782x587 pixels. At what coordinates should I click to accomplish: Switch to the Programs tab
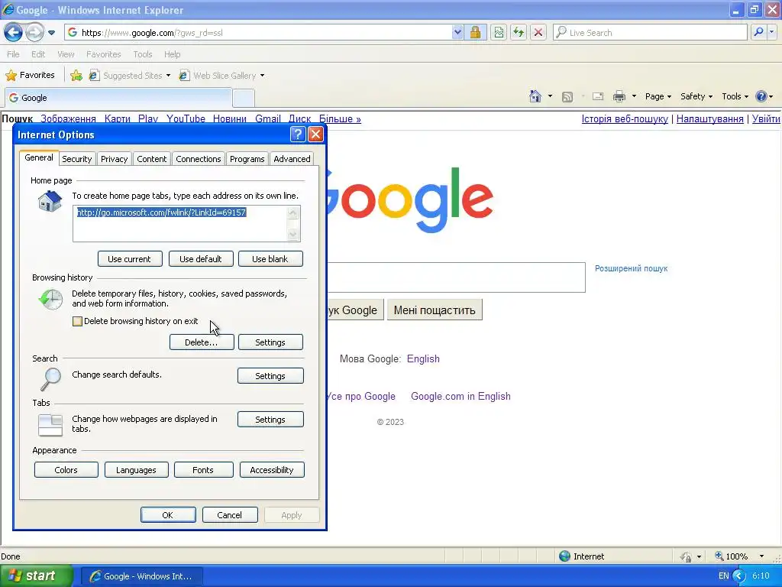point(247,159)
